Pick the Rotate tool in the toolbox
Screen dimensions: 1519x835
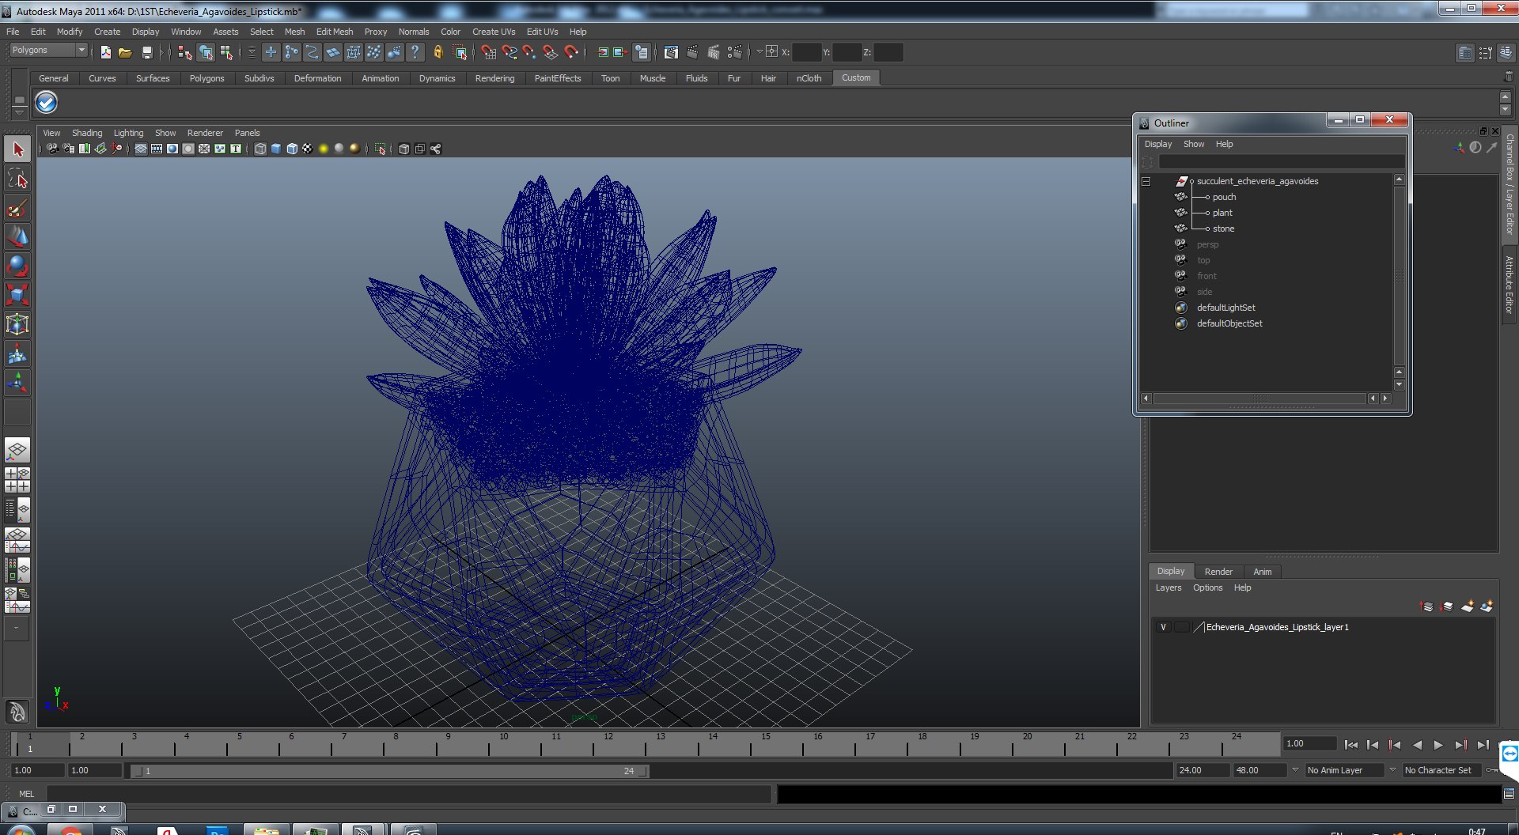coord(17,266)
